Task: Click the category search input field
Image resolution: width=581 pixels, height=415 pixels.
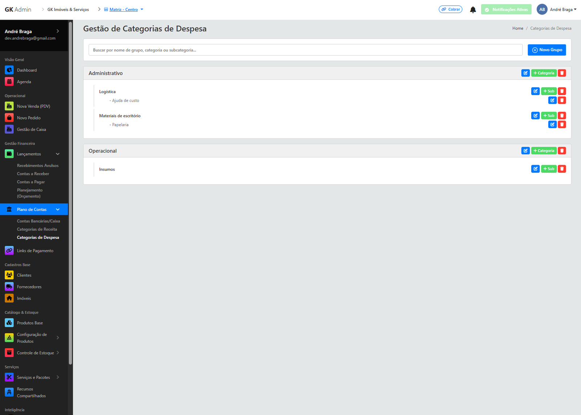Action: pyautogui.click(x=305, y=50)
